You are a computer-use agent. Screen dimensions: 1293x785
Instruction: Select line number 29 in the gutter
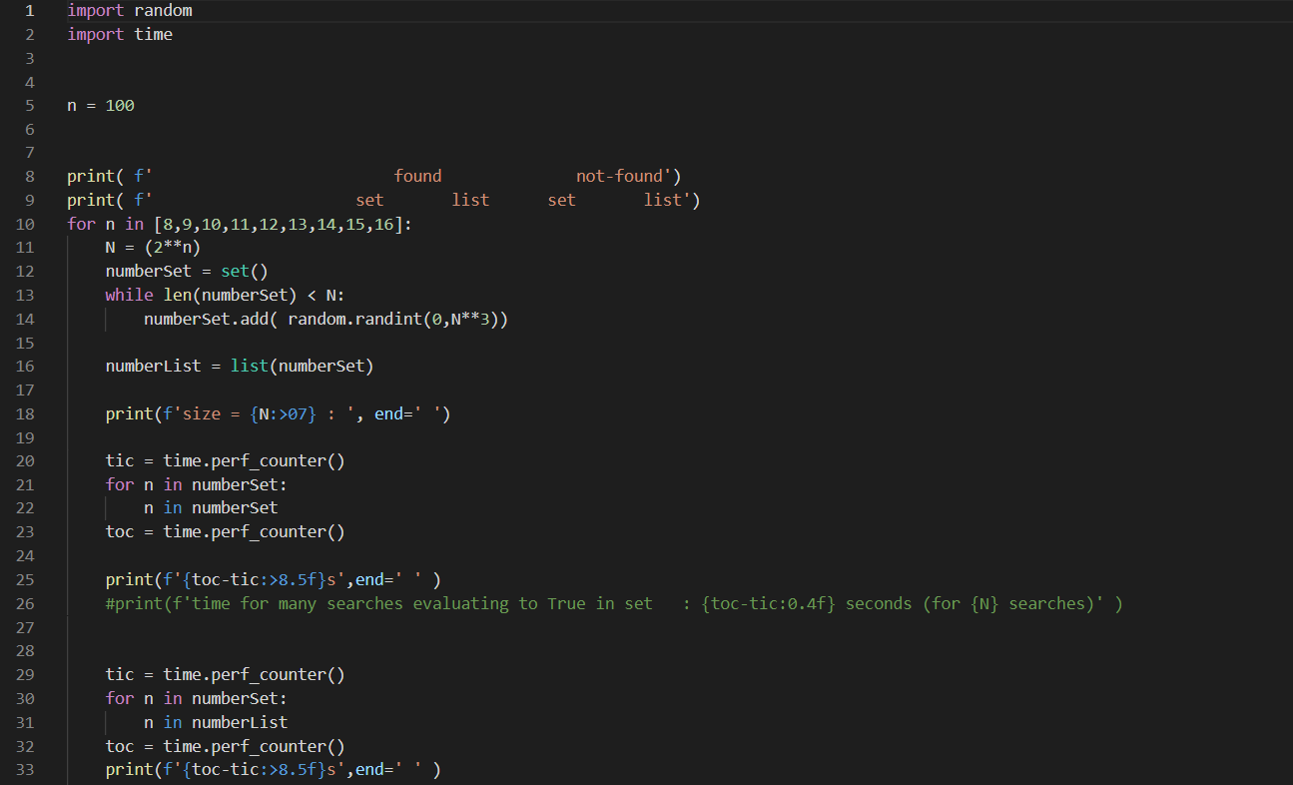point(25,674)
